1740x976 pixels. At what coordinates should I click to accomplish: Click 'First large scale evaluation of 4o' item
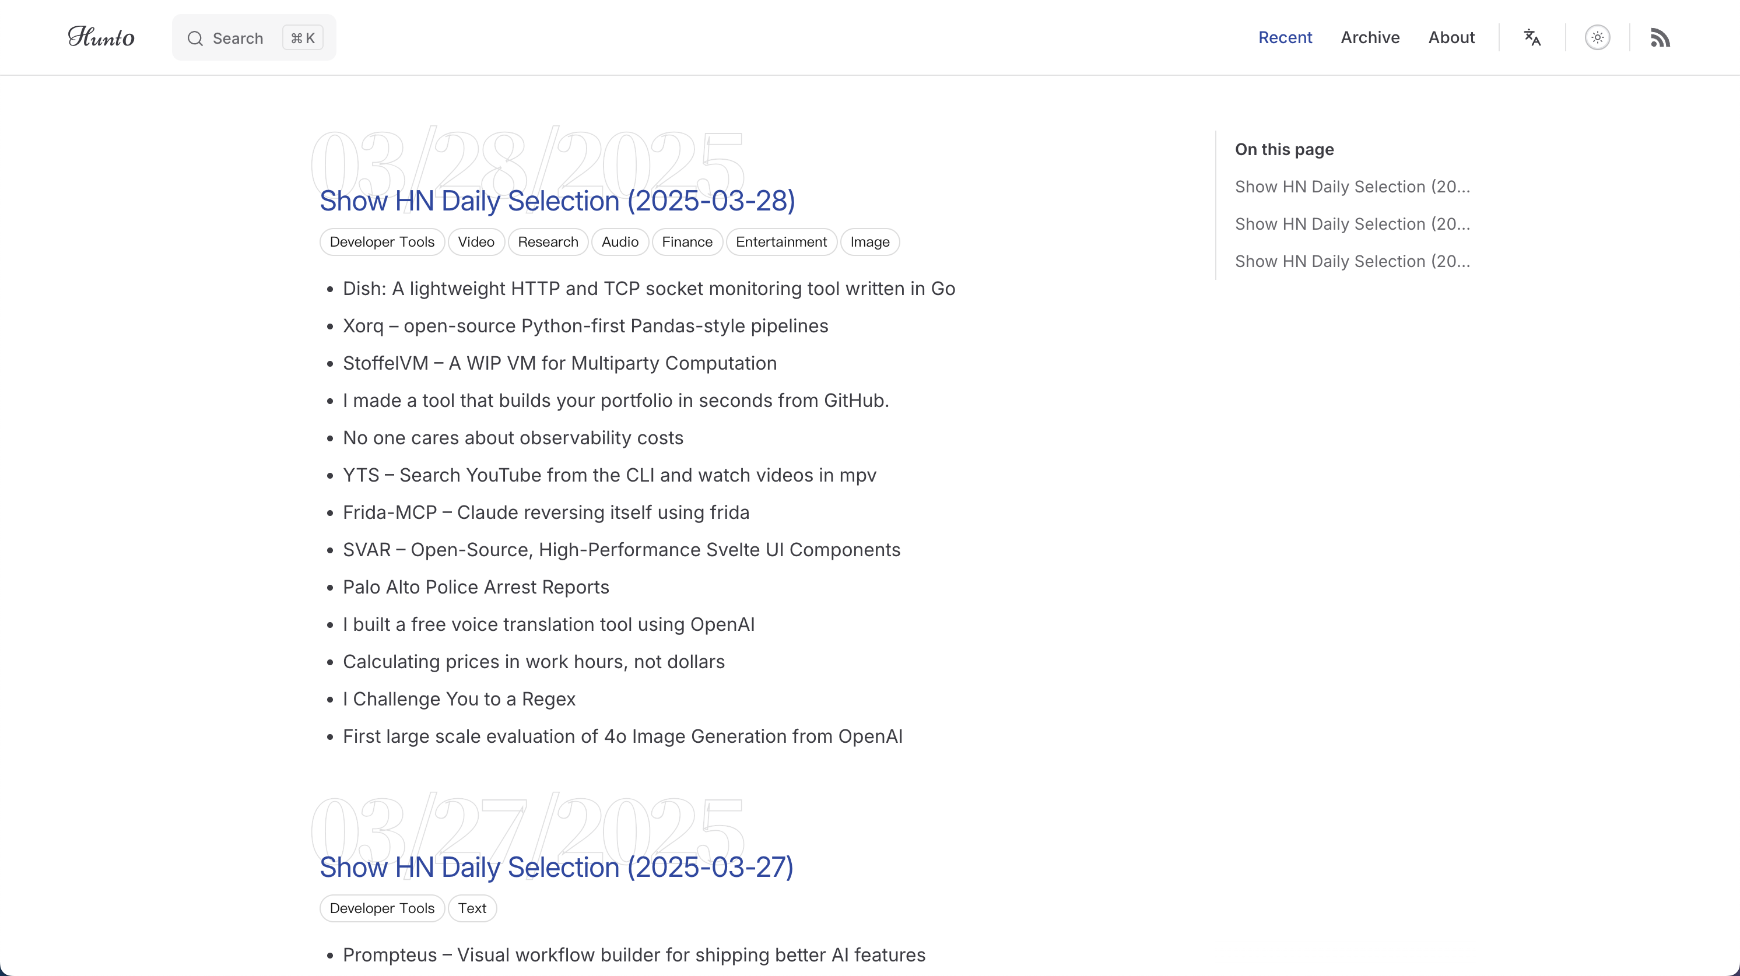tap(623, 736)
